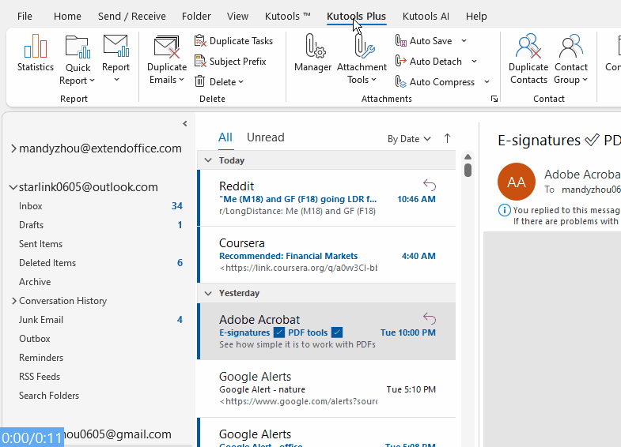621x447 pixels.
Task: Collapse the starlink0605@outlook.com account
Action: (x=13, y=187)
